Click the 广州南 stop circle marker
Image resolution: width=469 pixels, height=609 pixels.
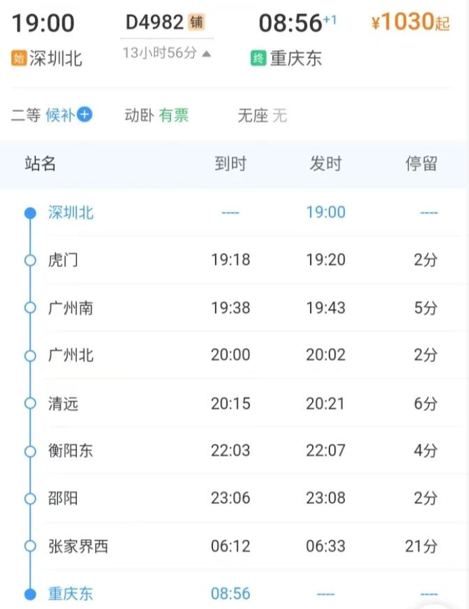point(30,308)
